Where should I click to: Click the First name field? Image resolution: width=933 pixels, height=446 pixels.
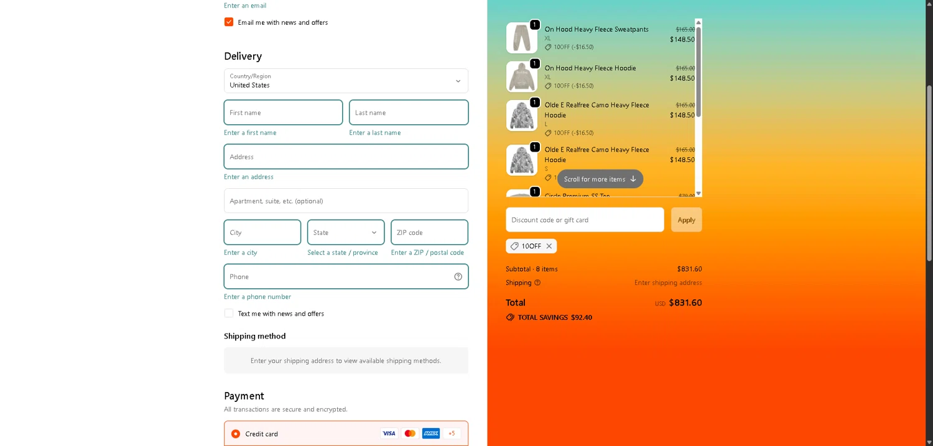coord(283,112)
